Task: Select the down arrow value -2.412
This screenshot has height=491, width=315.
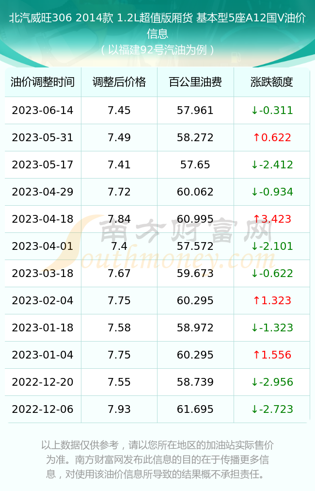Action: pyautogui.click(x=272, y=164)
